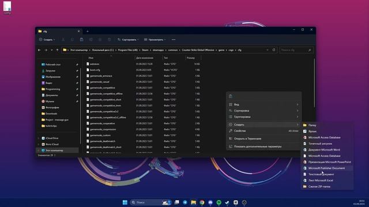Screen dimensions: 369x207
Task: Click common in the address breadcrumb
Action: (x=173, y=50)
